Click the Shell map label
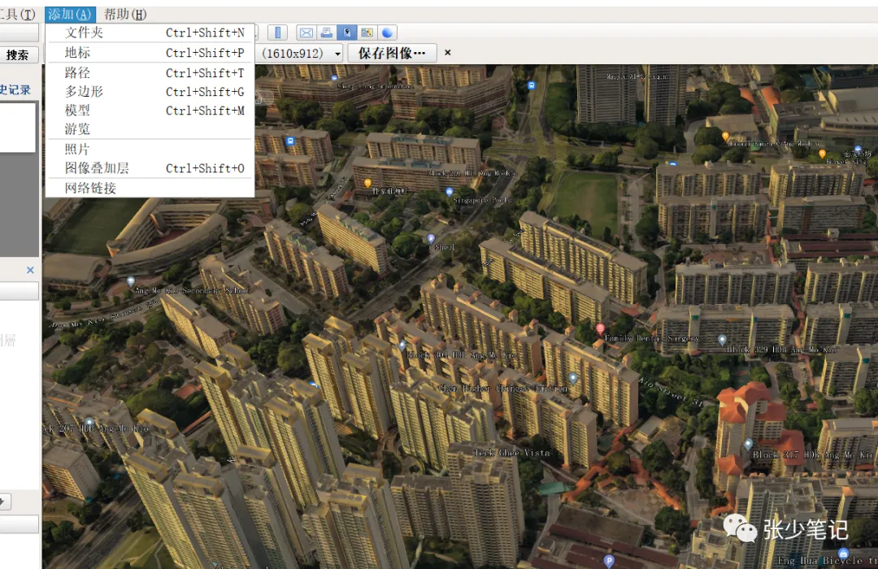Screen dimensions: 878x569 (x=445, y=247)
